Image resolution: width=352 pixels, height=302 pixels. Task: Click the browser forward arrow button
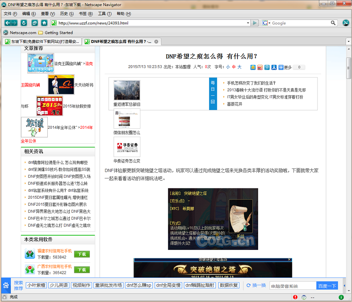pyautogui.click(x=14, y=23)
